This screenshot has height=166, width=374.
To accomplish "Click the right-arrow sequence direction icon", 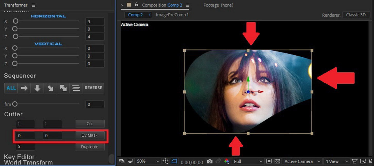I will [24, 88].
